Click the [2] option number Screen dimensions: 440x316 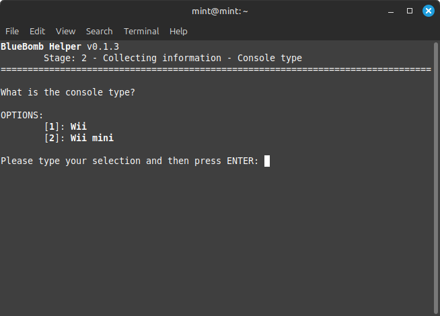point(52,138)
